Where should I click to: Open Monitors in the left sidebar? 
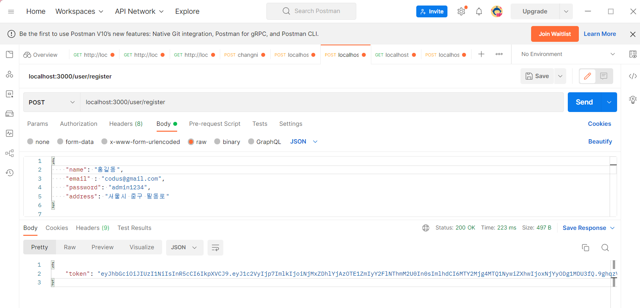point(9,133)
